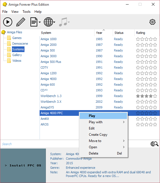Open dropdown arrow beside music note

coord(69,22)
